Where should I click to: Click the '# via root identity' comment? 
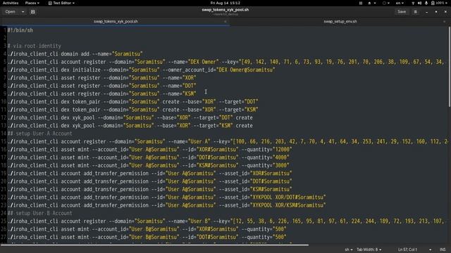[x=35, y=46]
